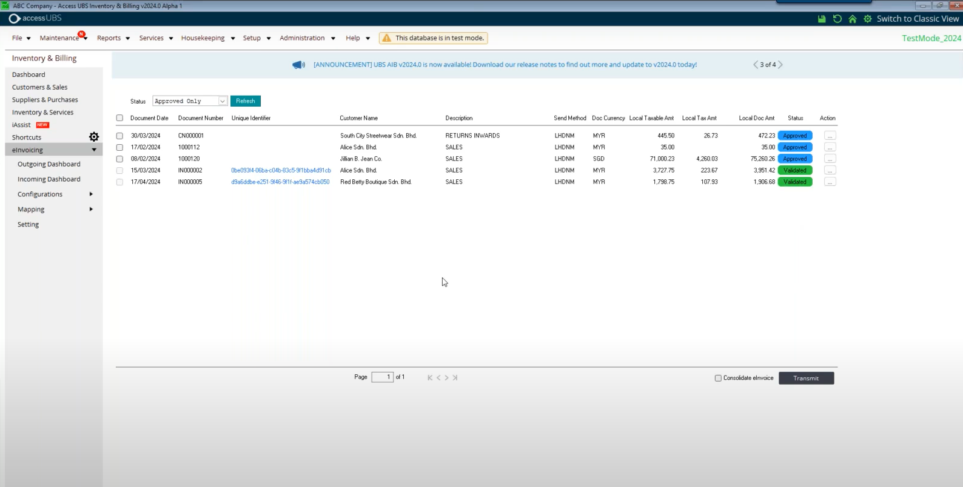Open action menu for document 1000120
The image size is (963, 487).
pos(830,159)
